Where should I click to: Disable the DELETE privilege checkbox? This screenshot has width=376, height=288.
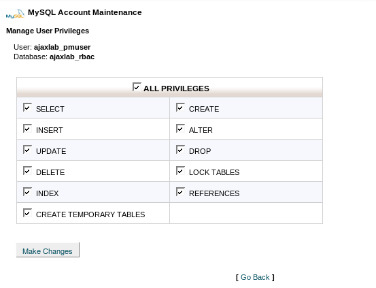[27, 171]
